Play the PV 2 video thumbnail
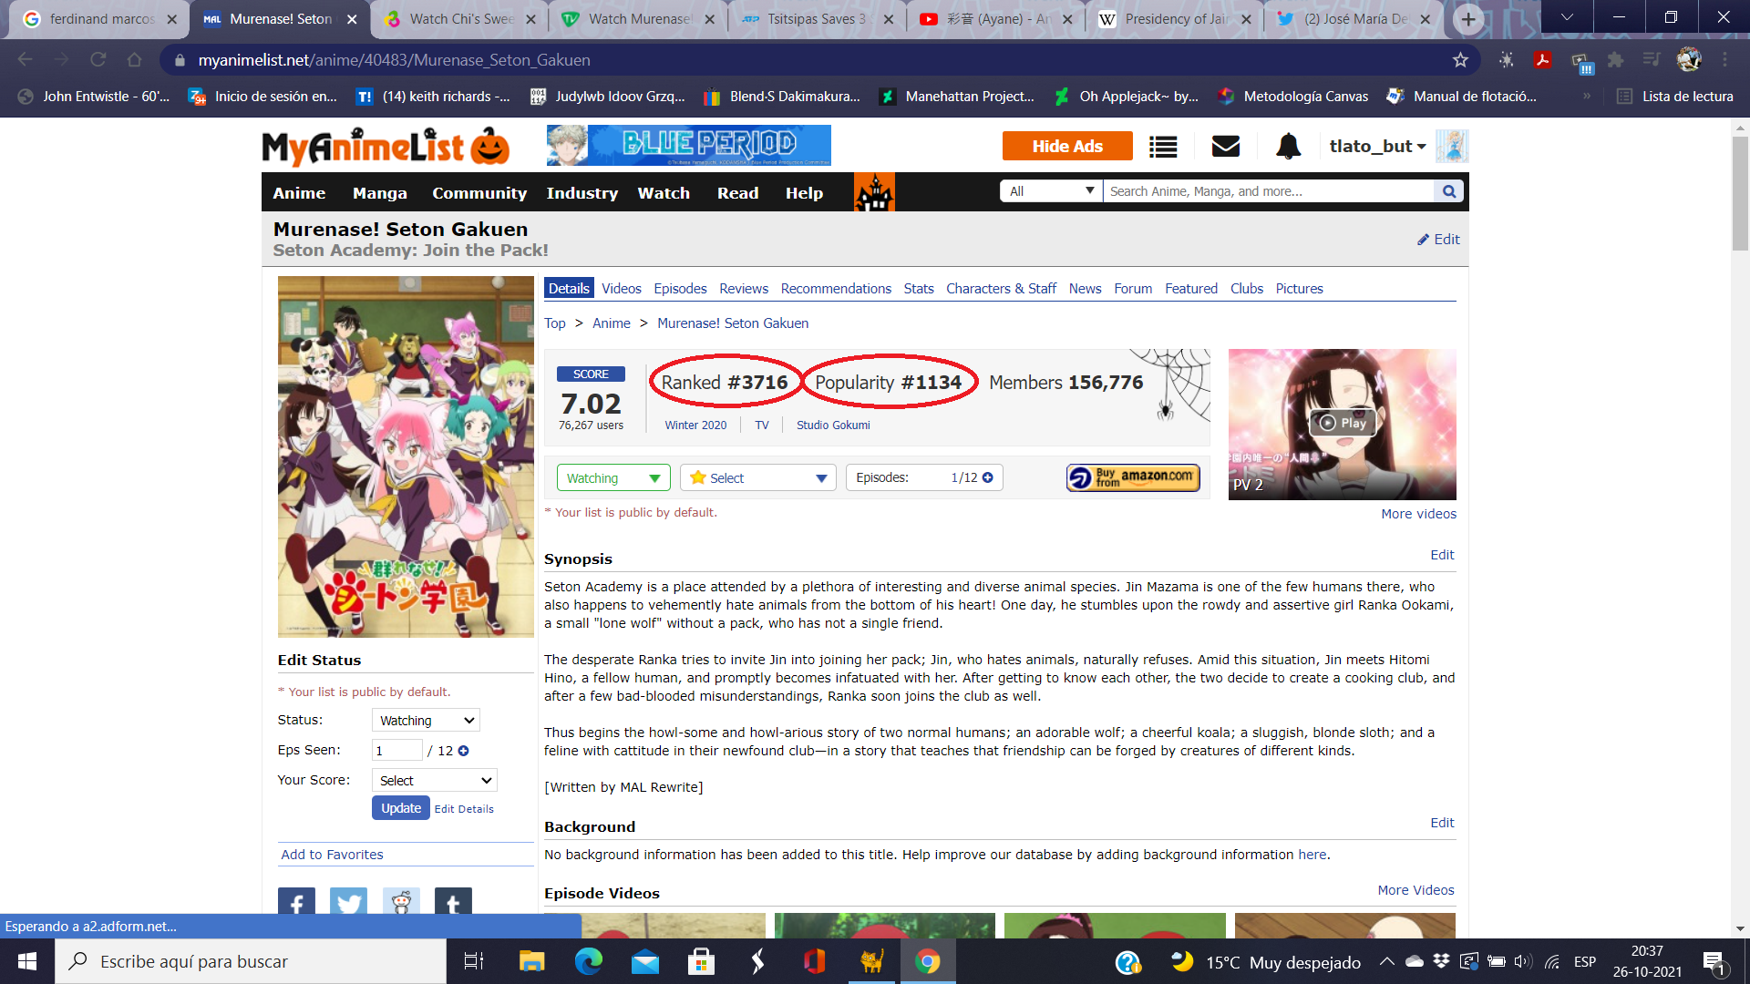The height and width of the screenshot is (984, 1750). (1342, 424)
